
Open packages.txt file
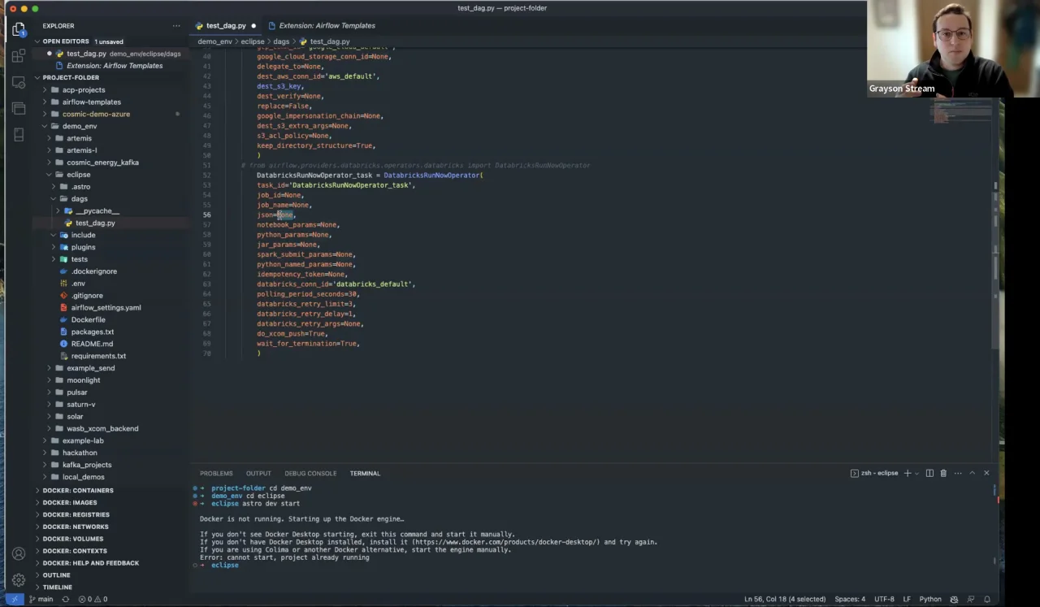point(93,332)
